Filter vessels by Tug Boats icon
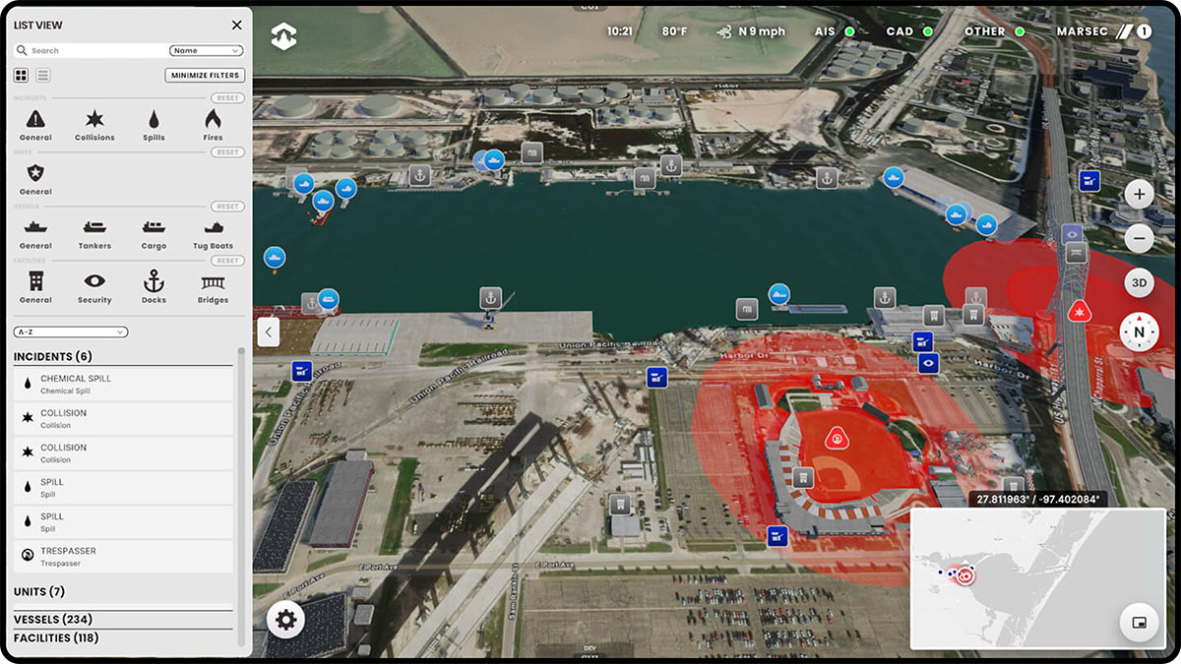The image size is (1181, 664). (213, 228)
